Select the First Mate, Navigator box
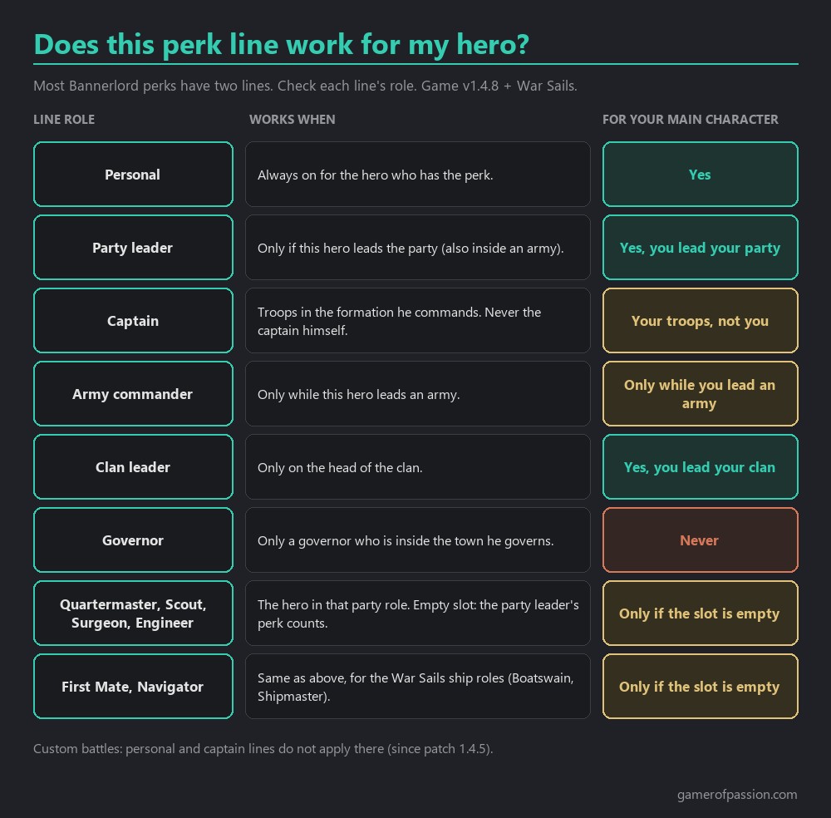The height and width of the screenshot is (818, 831). (133, 687)
